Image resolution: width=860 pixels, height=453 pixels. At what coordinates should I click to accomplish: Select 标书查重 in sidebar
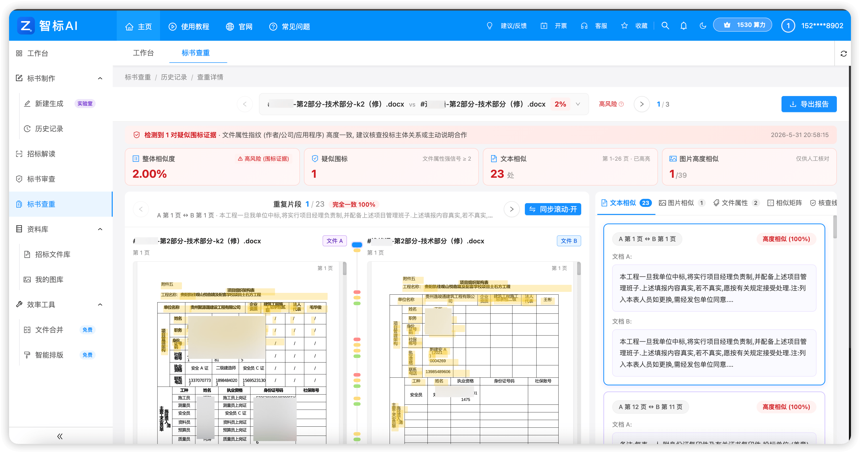[61, 204]
